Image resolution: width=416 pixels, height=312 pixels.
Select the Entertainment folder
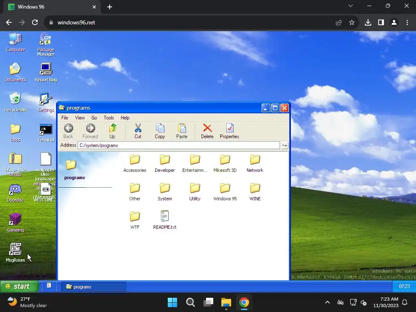pyautogui.click(x=195, y=163)
